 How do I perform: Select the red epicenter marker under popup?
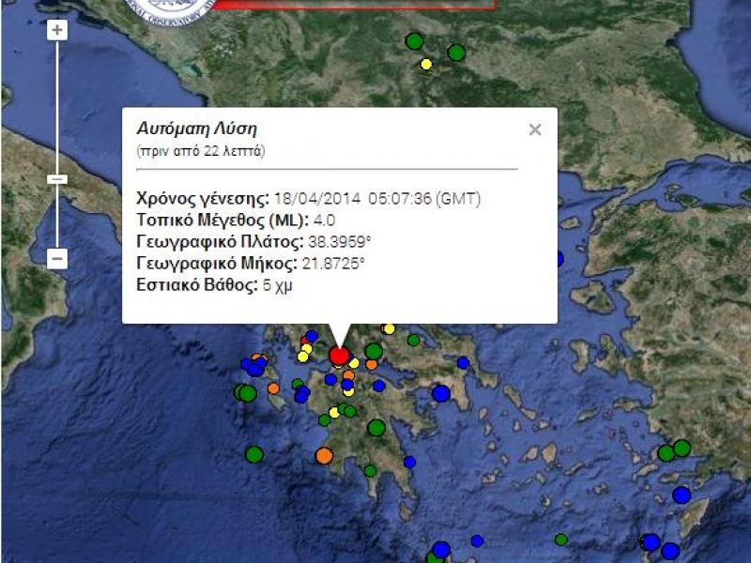click(x=340, y=355)
